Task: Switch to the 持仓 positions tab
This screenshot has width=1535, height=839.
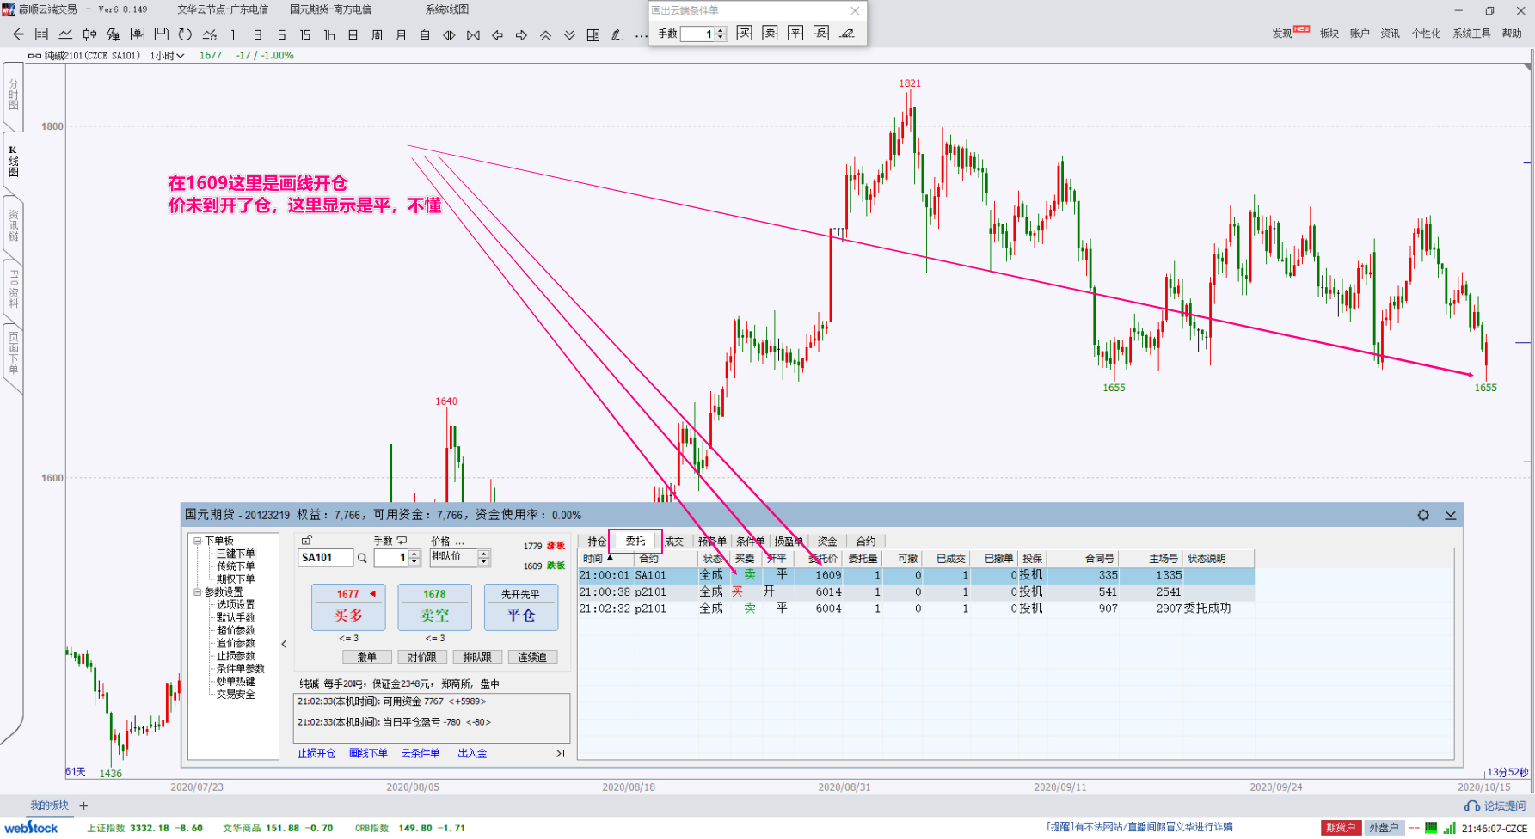Action: click(596, 542)
